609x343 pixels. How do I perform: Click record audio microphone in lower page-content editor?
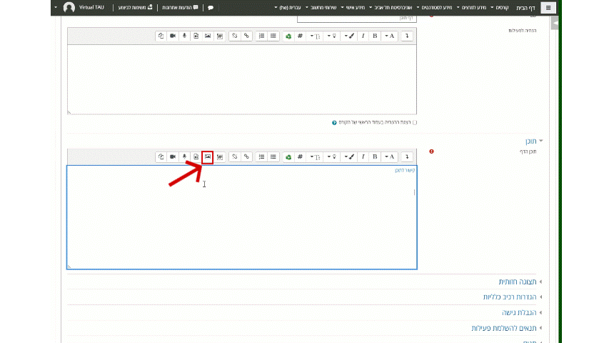coord(184,156)
